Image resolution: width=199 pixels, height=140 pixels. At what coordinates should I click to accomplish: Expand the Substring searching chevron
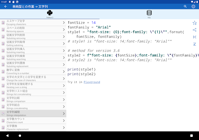(x=64, y=58)
